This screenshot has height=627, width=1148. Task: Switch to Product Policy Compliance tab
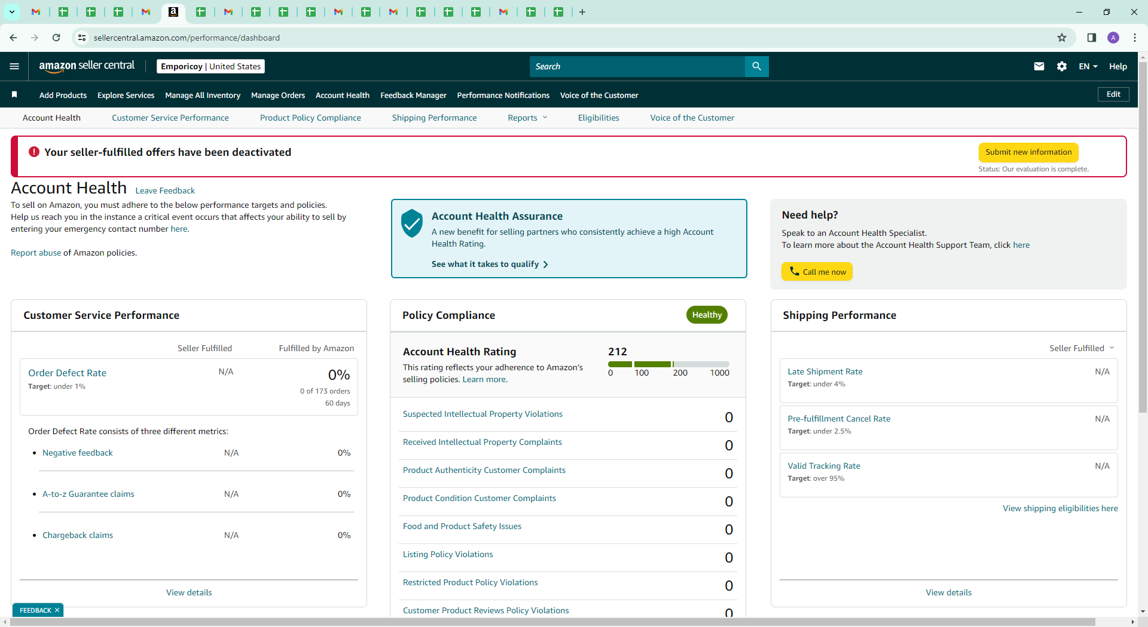pos(310,118)
